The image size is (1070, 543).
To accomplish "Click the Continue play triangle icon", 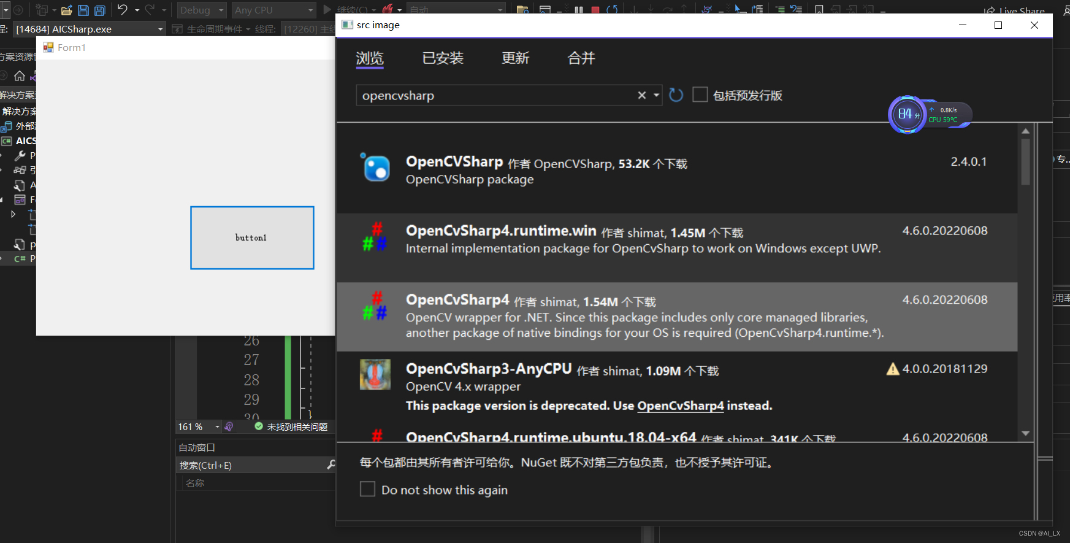I will tap(327, 10).
